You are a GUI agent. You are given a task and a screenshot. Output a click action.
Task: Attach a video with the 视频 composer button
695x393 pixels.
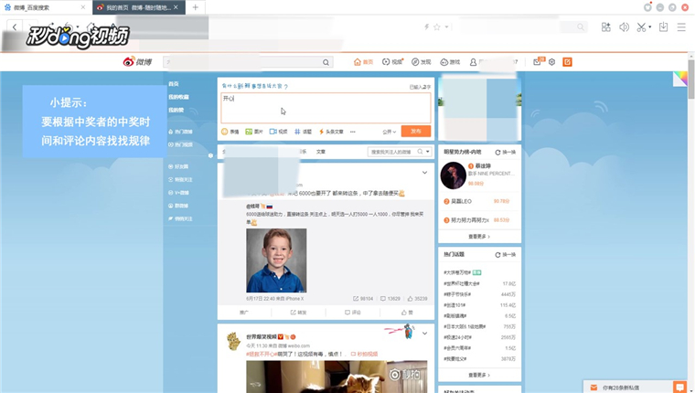pyautogui.click(x=278, y=132)
